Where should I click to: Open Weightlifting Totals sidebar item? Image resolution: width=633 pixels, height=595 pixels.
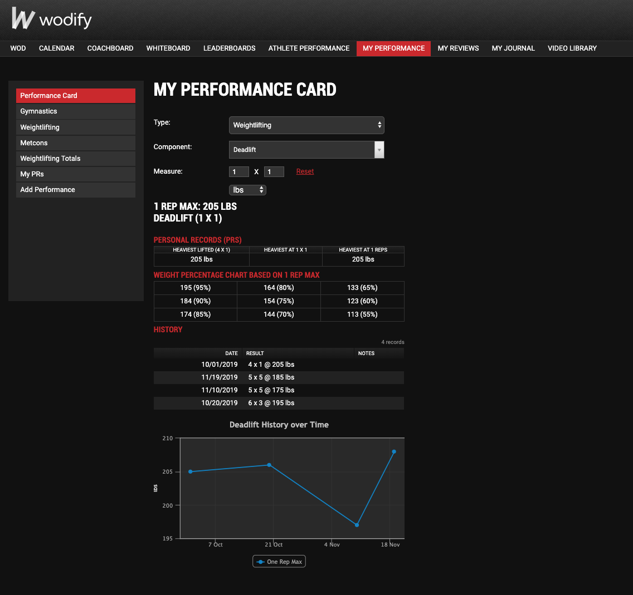coord(75,159)
